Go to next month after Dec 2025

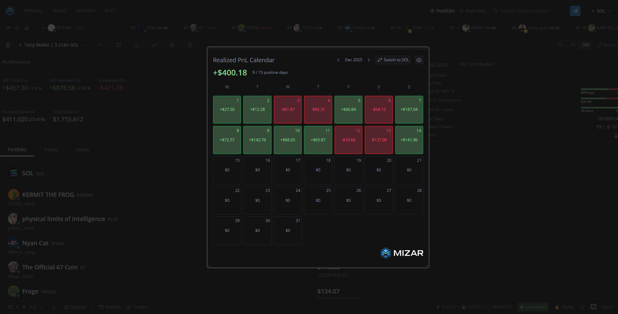(369, 60)
